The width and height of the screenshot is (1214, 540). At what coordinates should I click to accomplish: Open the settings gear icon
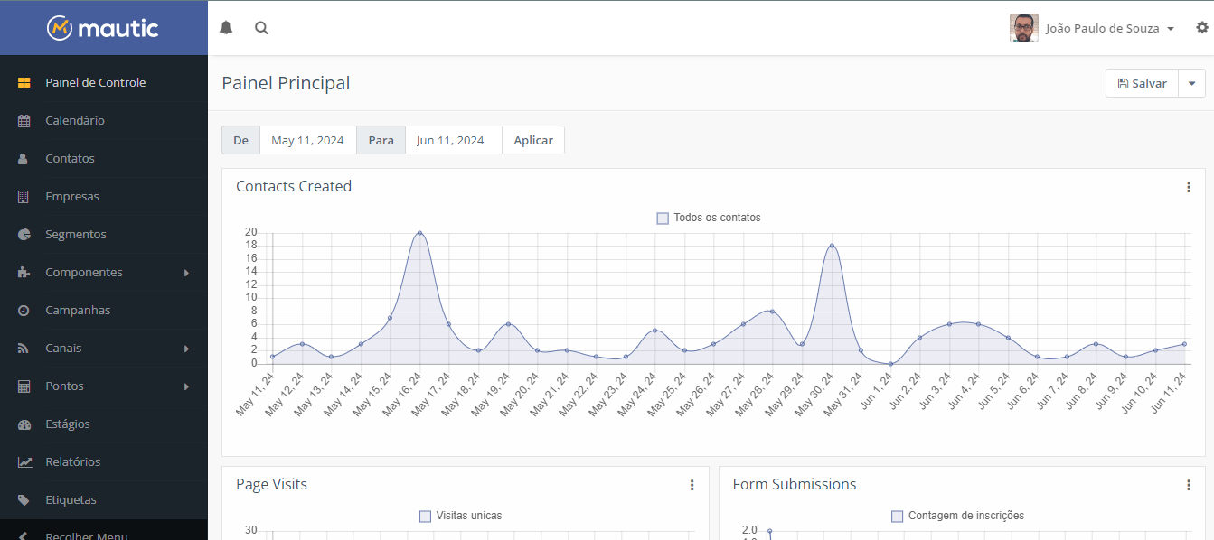[1201, 28]
